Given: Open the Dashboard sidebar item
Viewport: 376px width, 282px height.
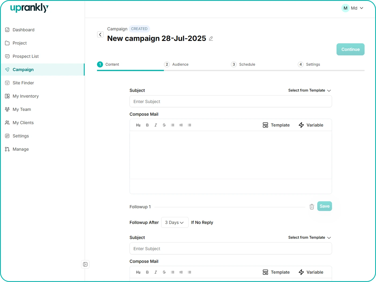Looking at the screenshot, I should (42, 30).
